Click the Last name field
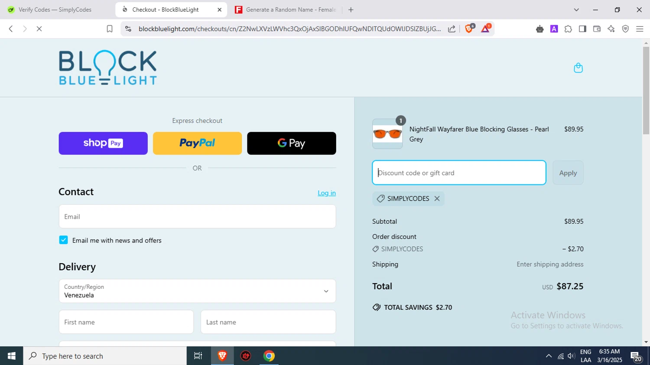 pyautogui.click(x=268, y=322)
